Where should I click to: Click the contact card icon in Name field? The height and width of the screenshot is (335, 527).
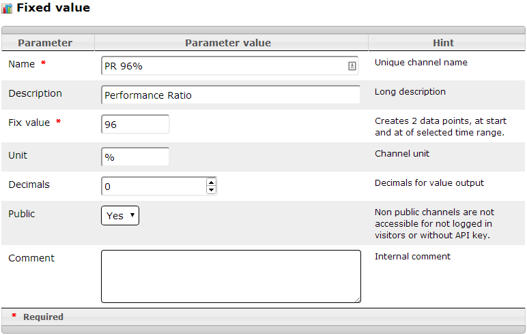pyautogui.click(x=352, y=66)
